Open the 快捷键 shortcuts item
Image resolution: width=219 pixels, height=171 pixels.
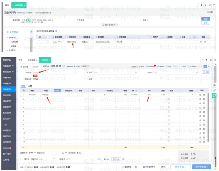pos(161,67)
